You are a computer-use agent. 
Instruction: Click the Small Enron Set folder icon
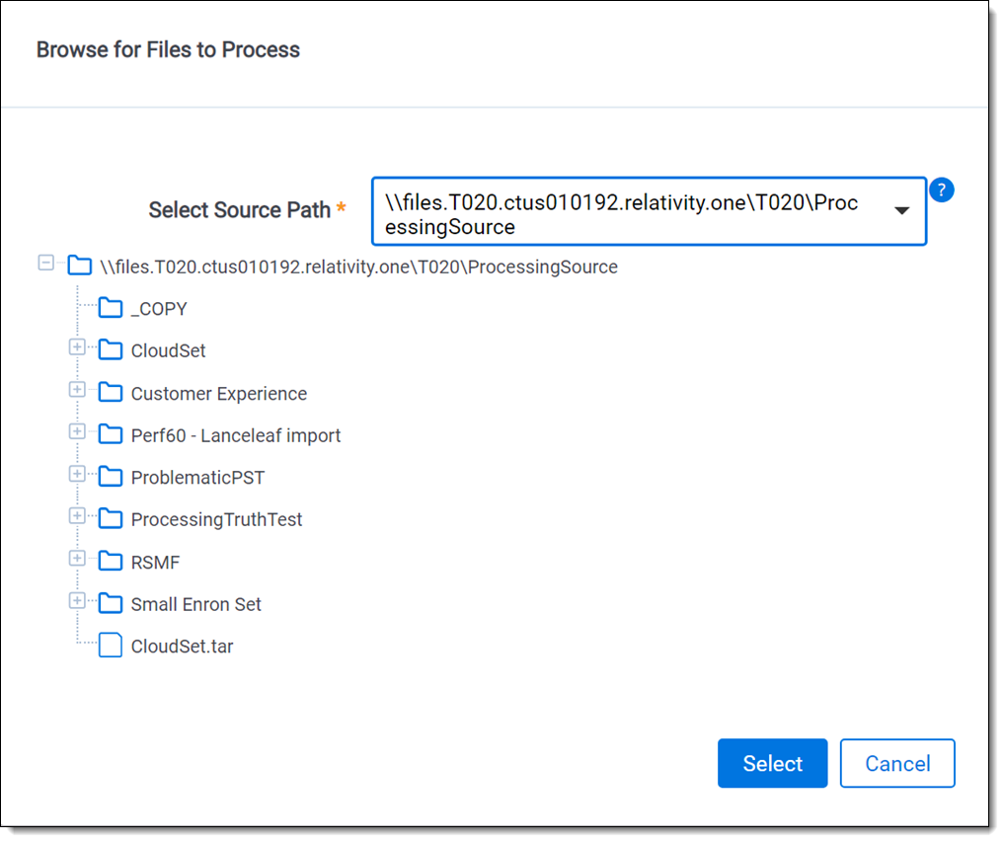coord(111,604)
